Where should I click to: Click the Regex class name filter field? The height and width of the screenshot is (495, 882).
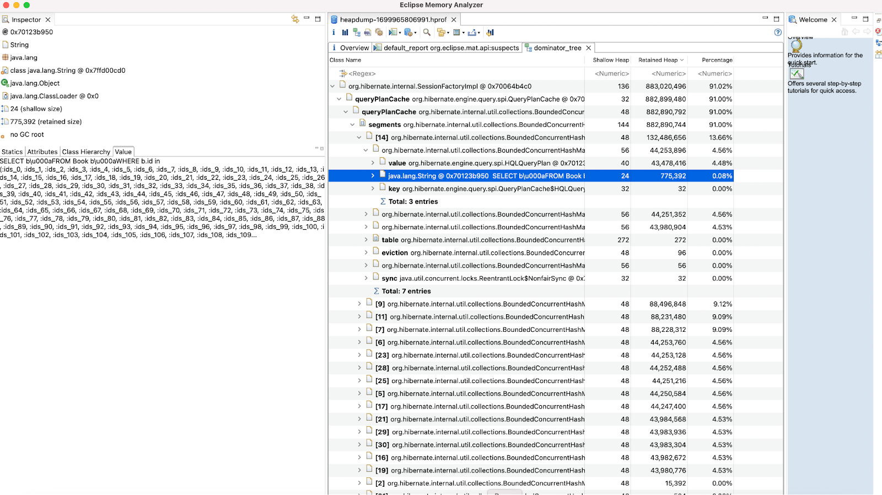(x=456, y=73)
